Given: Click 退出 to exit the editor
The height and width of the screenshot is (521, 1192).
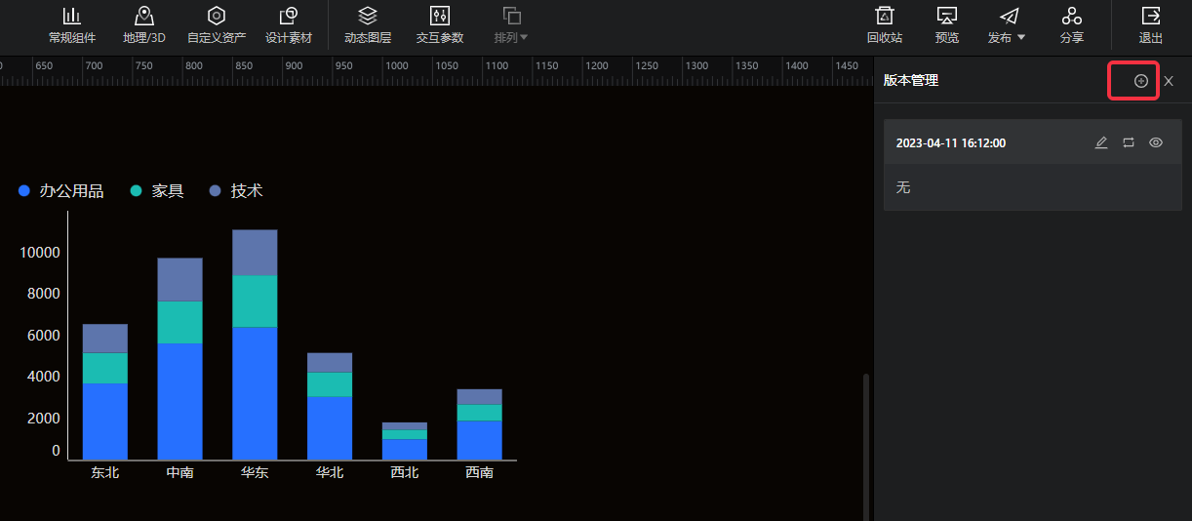Looking at the screenshot, I should [1151, 25].
